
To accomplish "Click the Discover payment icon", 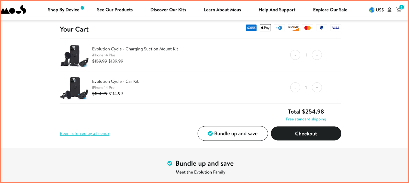I will [293, 28].
